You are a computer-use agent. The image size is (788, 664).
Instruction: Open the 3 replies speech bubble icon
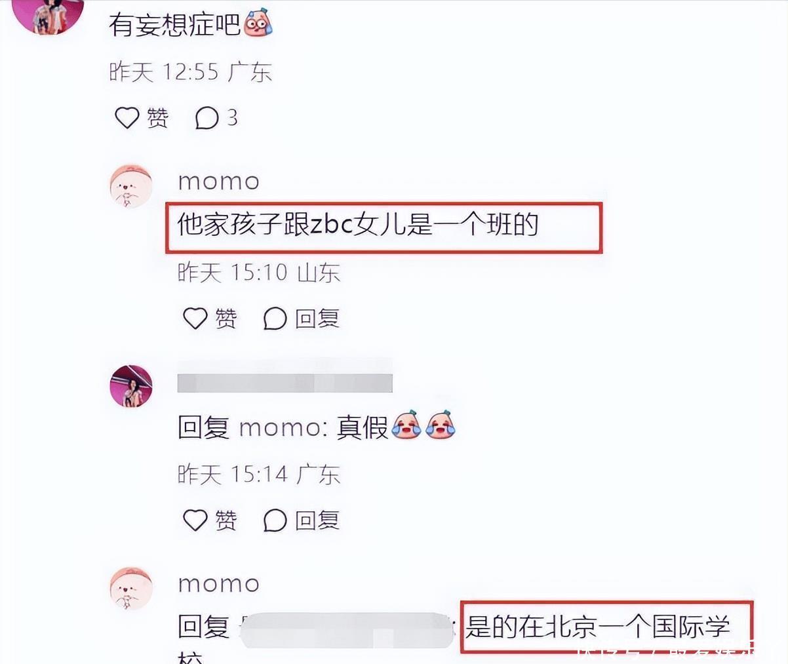[x=207, y=118]
